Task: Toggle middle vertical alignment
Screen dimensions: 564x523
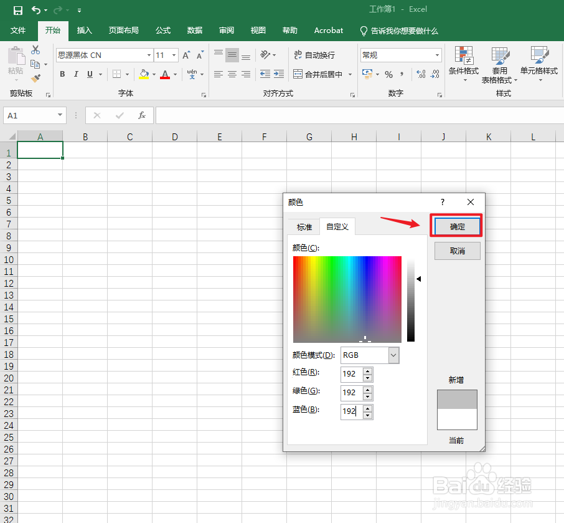Action: [x=232, y=55]
